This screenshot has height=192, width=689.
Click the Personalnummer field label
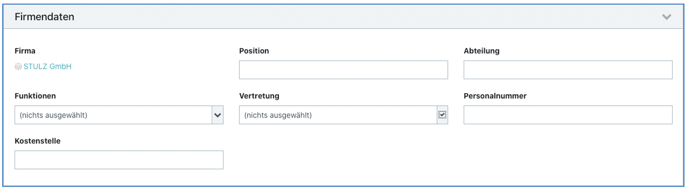[495, 96]
